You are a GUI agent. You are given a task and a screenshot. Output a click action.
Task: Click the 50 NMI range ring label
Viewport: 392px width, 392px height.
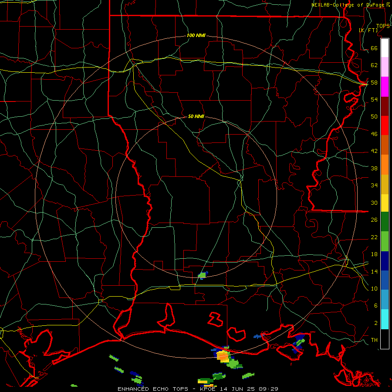click(196, 116)
